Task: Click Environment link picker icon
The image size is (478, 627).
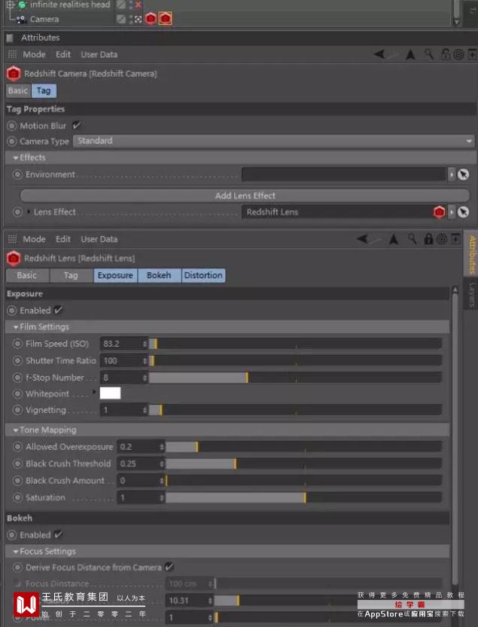Action: (463, 175)
